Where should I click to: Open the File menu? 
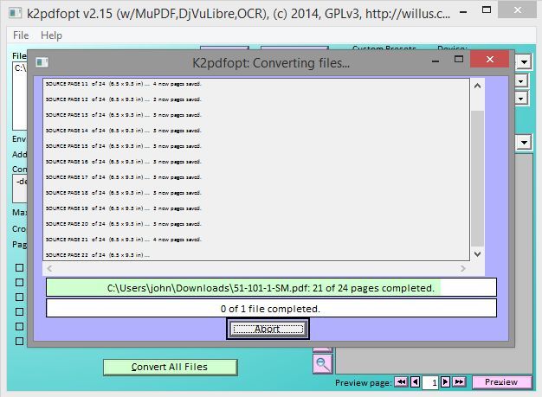coord(21,35)
